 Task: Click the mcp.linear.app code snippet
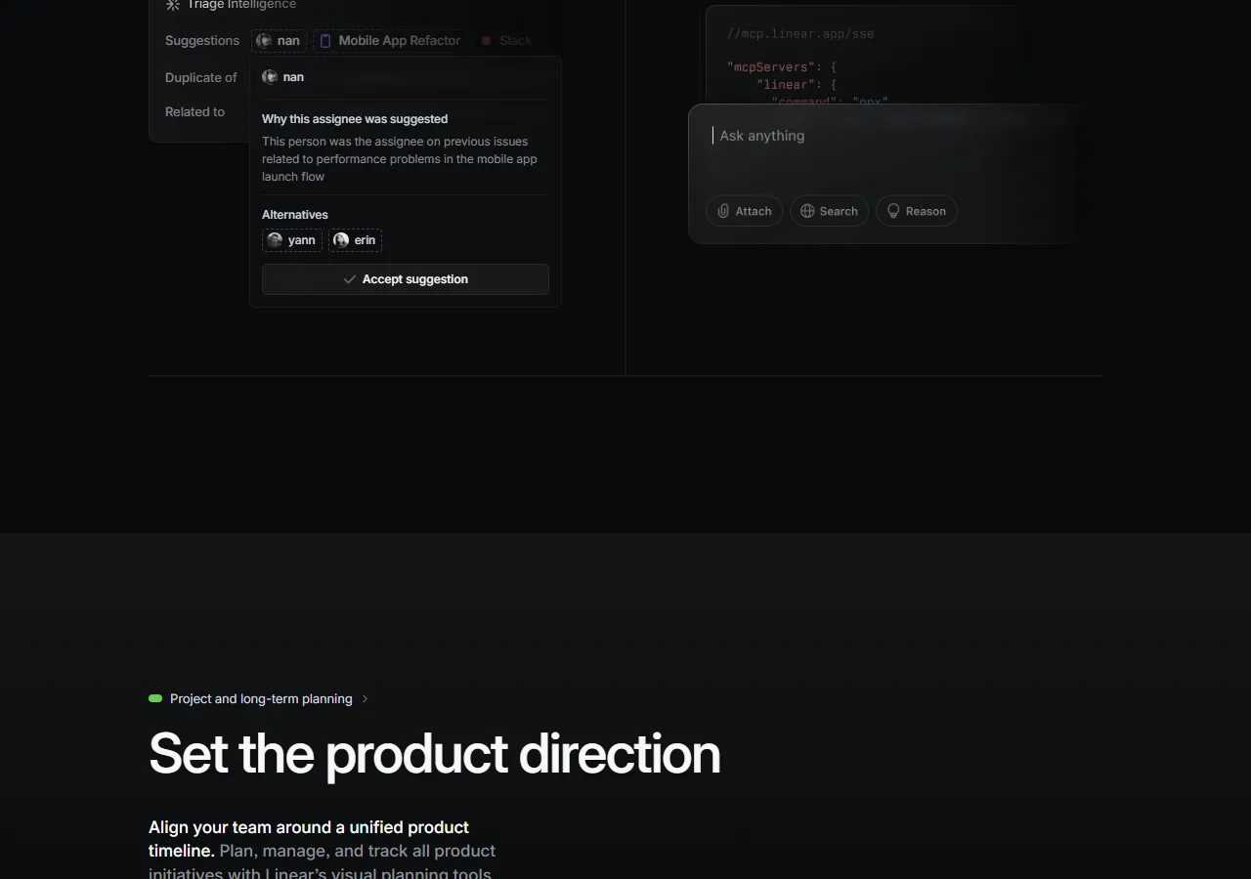799,33
